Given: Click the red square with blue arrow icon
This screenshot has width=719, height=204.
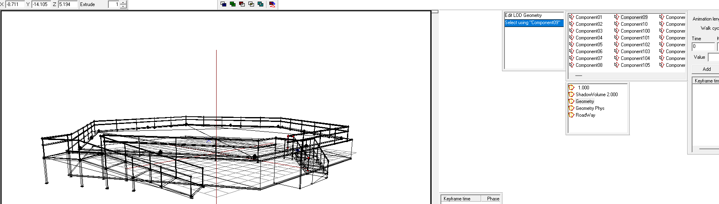Looking at the screenshot, I should tap(273, 4).
